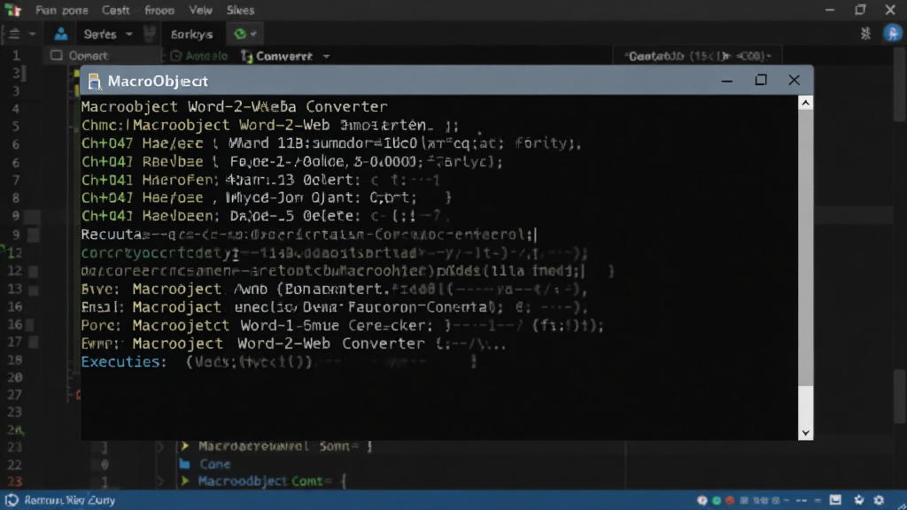This screenshot has width=907, height=510.
Task: Click the green clock icon before 'Antaelc'
Action: coord(176,56)
